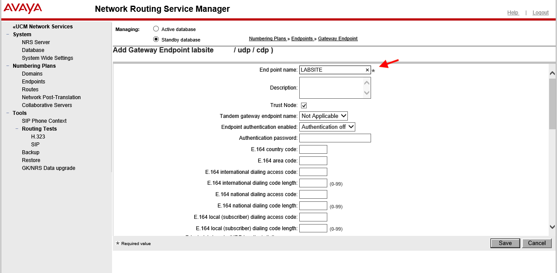The height and width of the screenshot is (273, 557).
Task: Open Collaborative Servers page
Action: (47, 105)
